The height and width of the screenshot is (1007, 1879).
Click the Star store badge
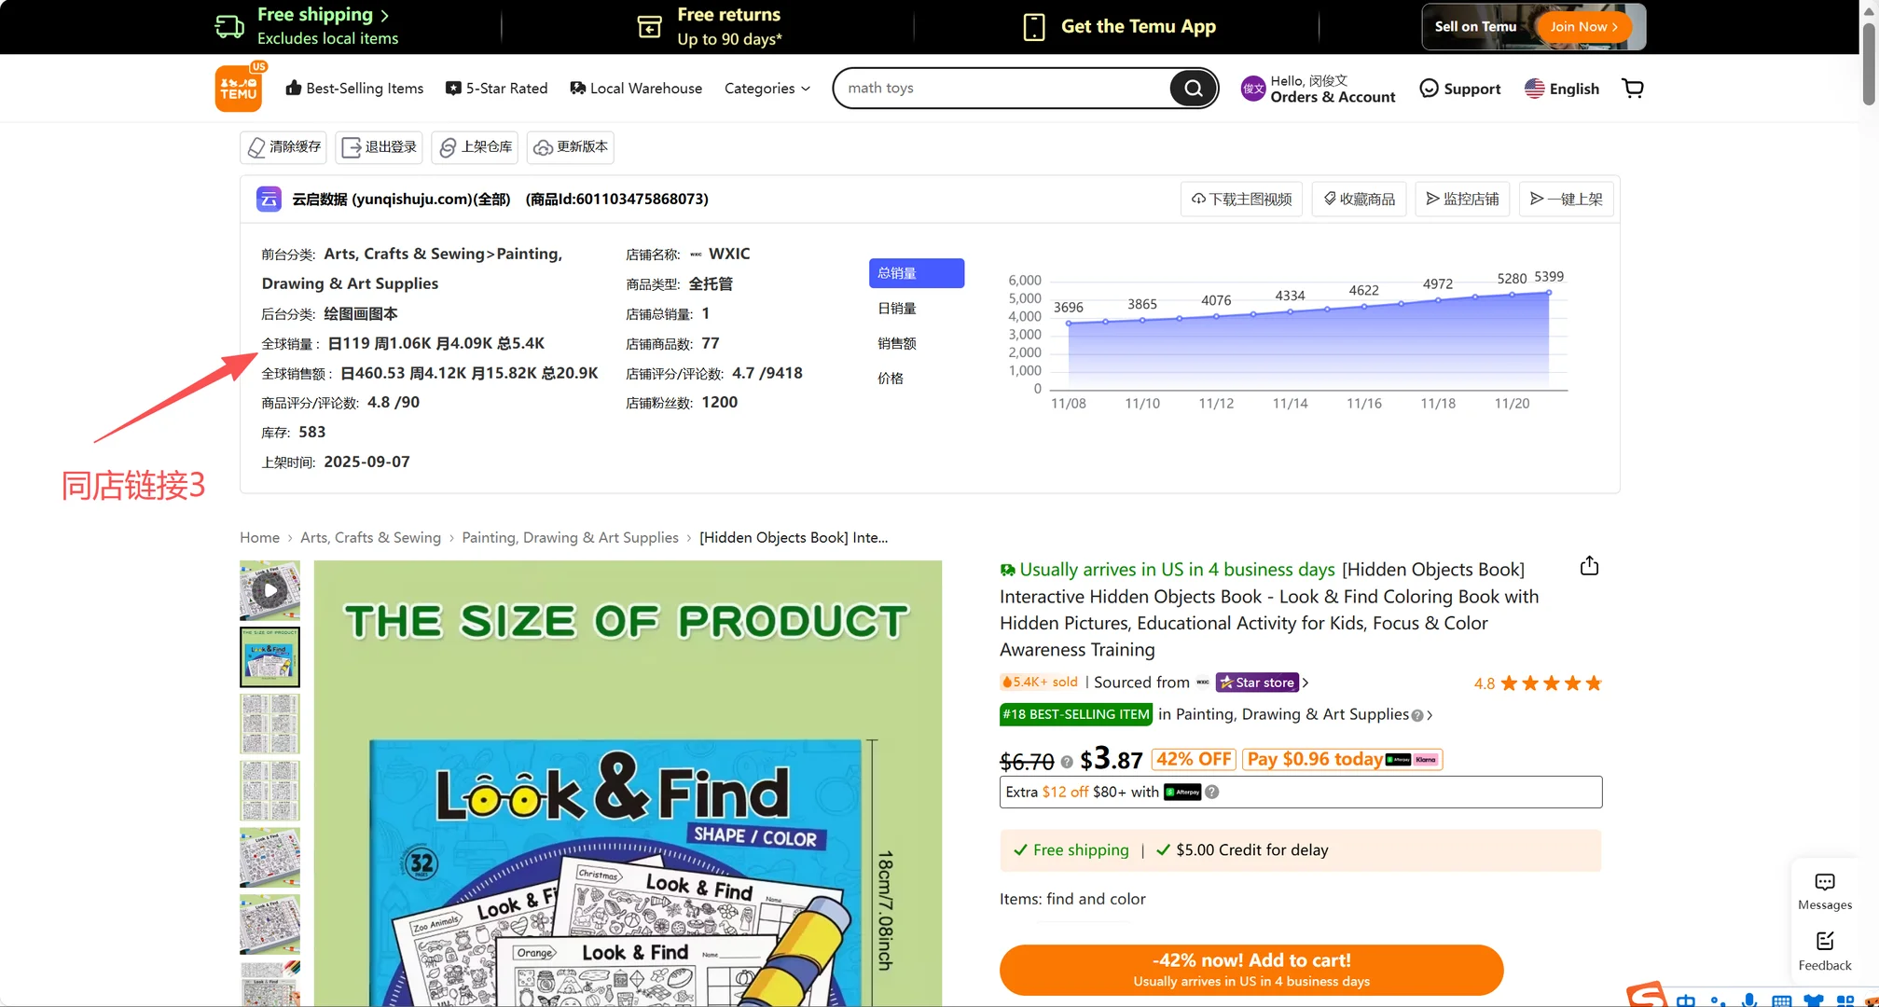1256,683
